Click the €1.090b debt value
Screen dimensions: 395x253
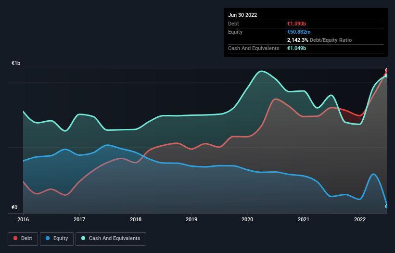[296, 24]
